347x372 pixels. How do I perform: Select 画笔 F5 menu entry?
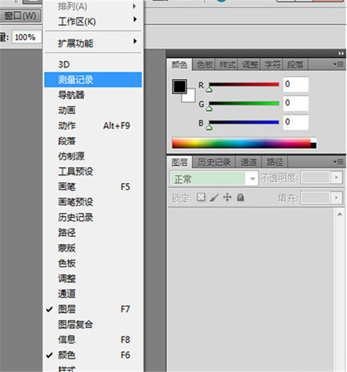(x=93, y=187)
